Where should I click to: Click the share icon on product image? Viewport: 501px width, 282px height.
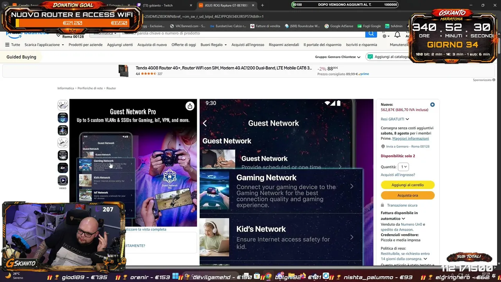[x=190, y=106]
